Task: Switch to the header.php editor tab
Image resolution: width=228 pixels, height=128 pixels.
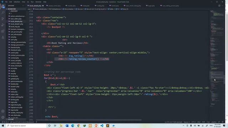Action: [x=71, y=6]
